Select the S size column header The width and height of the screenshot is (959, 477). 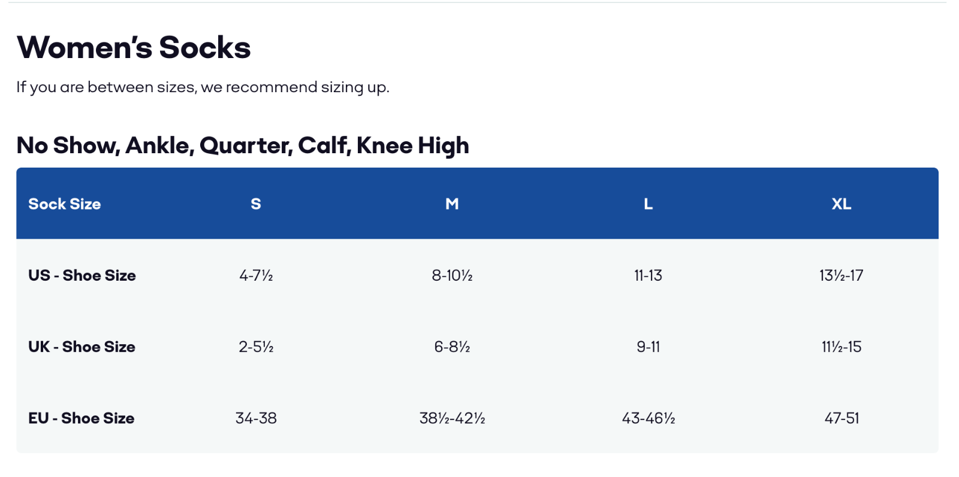point(256,204)
